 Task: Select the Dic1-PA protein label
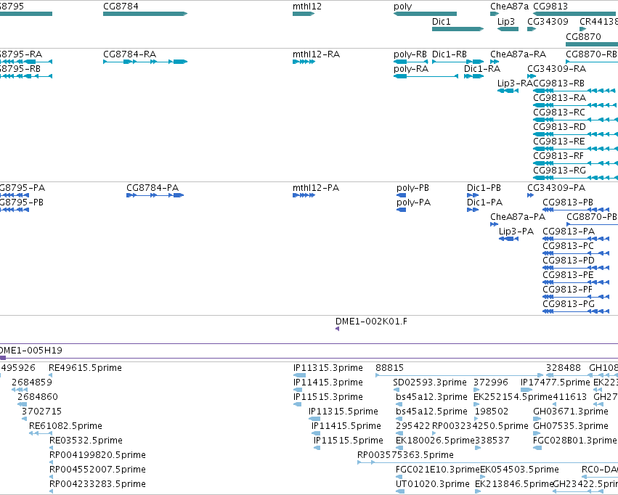(484, 202)
